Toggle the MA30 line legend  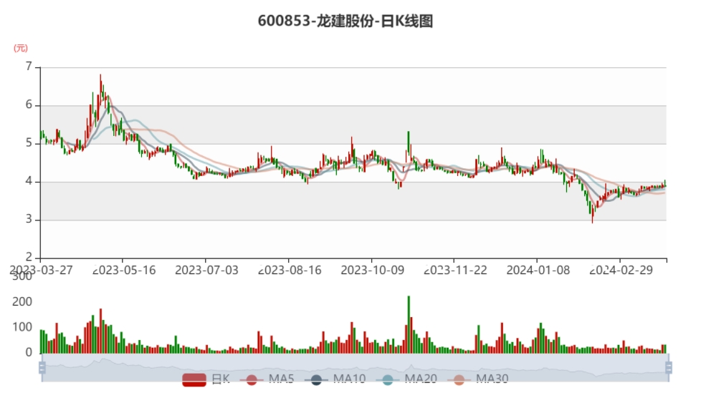point(478,380)
